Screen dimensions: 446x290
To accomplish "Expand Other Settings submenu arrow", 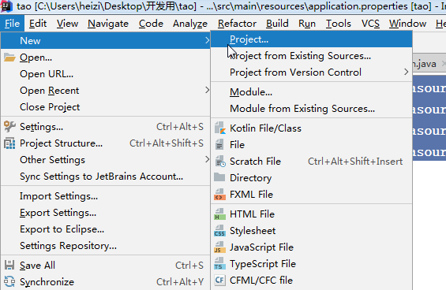I will pos(207,160).
